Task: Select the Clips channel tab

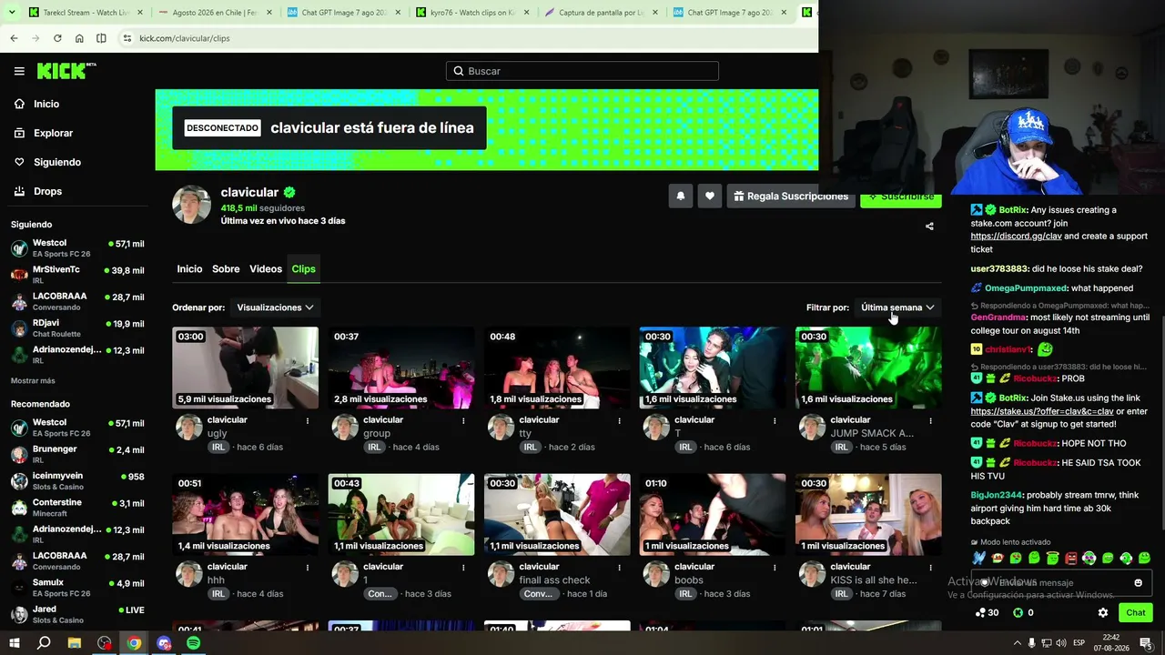Action: pos(303,269)
